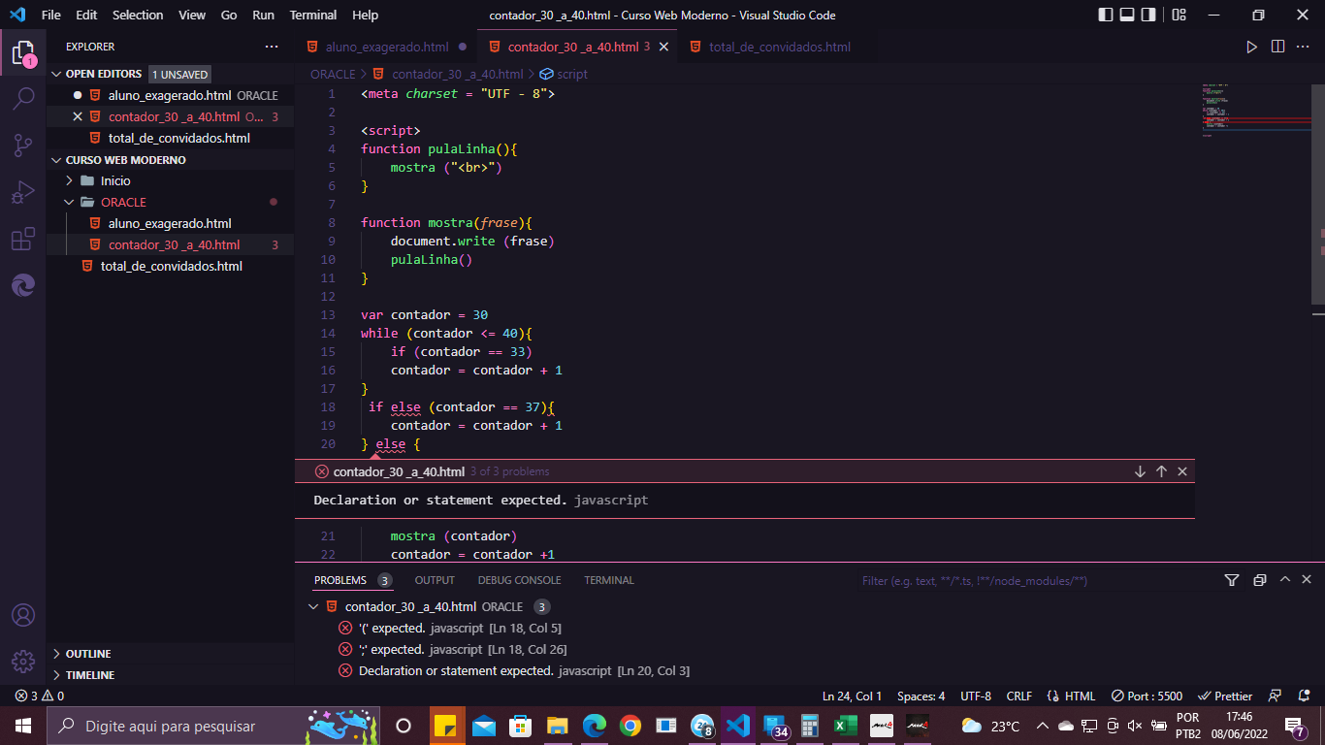Image resolution: width=1325 pixels, height=745 pixels.
Task: Click the feedback icon in status bar
Action: (1277, 696)
